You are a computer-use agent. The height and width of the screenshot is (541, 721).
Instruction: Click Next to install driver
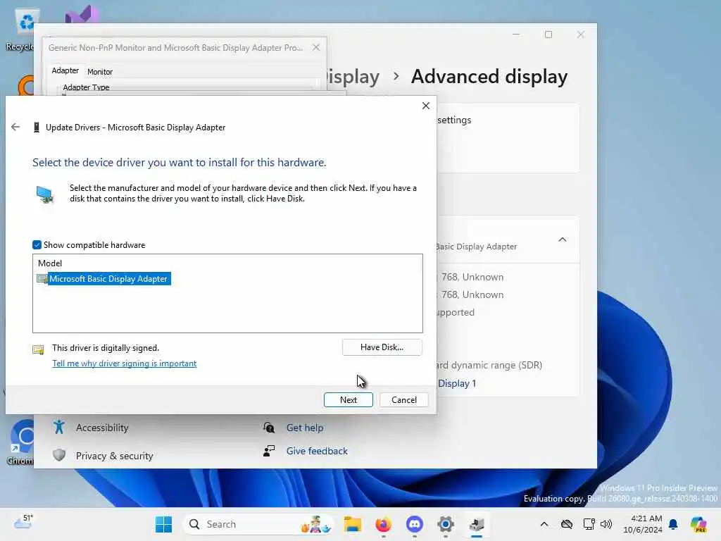[x=348, y=400]
